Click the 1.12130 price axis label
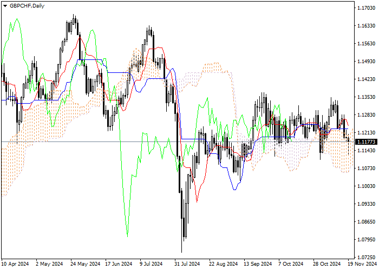Screen dimensions: 379x270 [366, 133]
